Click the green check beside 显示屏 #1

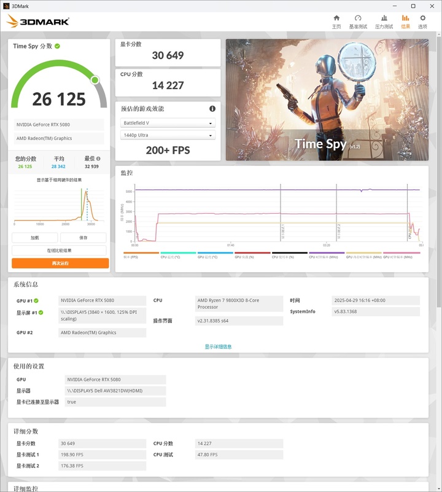pyautogui.click(x=41, y=313)
